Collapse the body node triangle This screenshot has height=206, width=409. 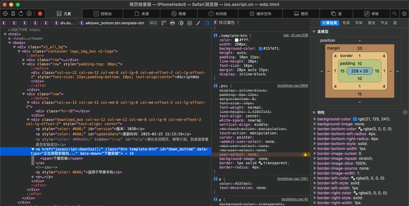click(x=10, y=43)
